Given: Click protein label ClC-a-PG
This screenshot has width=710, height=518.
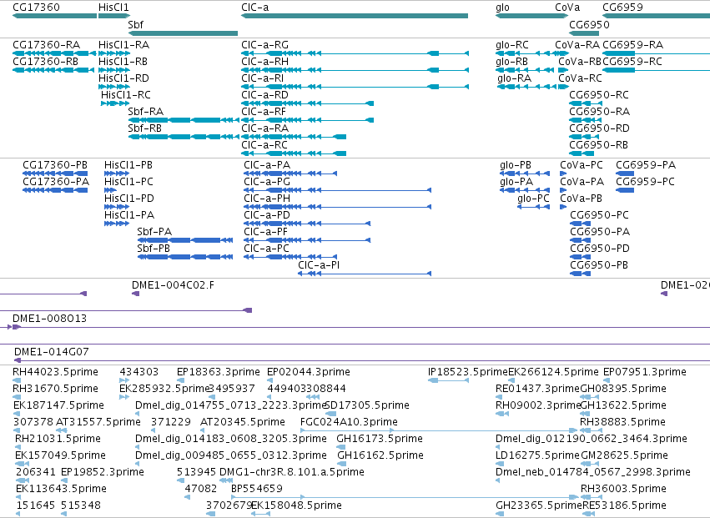Looking at the screenshot, I should coord(267,182).
